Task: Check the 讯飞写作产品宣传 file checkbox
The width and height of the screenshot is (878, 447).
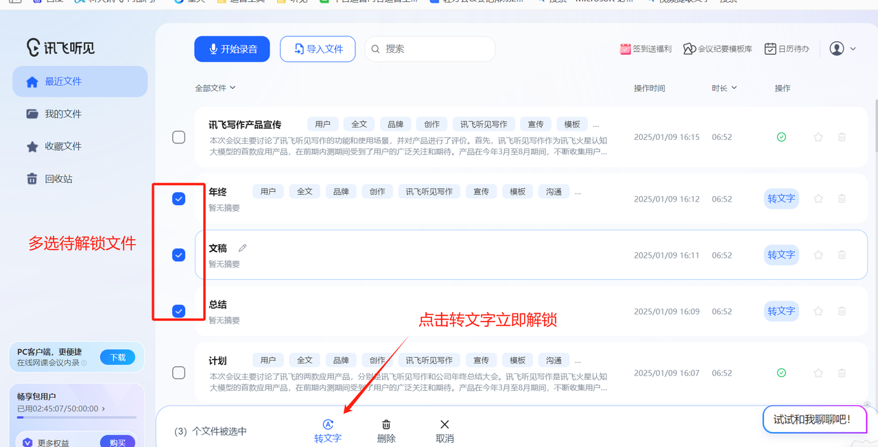Action: tap(178, 137)
